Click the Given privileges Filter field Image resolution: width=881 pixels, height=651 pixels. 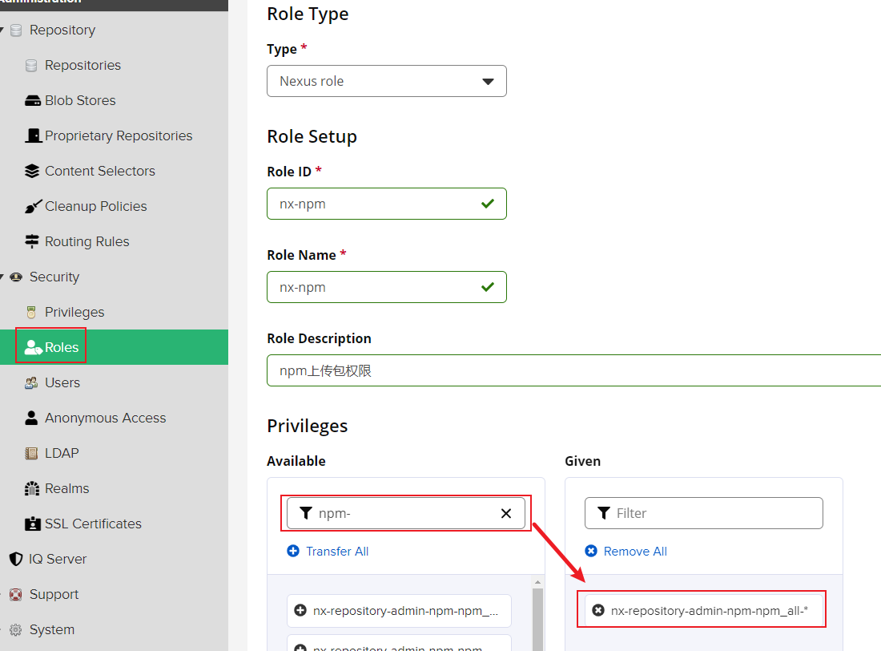coord(703,513)
